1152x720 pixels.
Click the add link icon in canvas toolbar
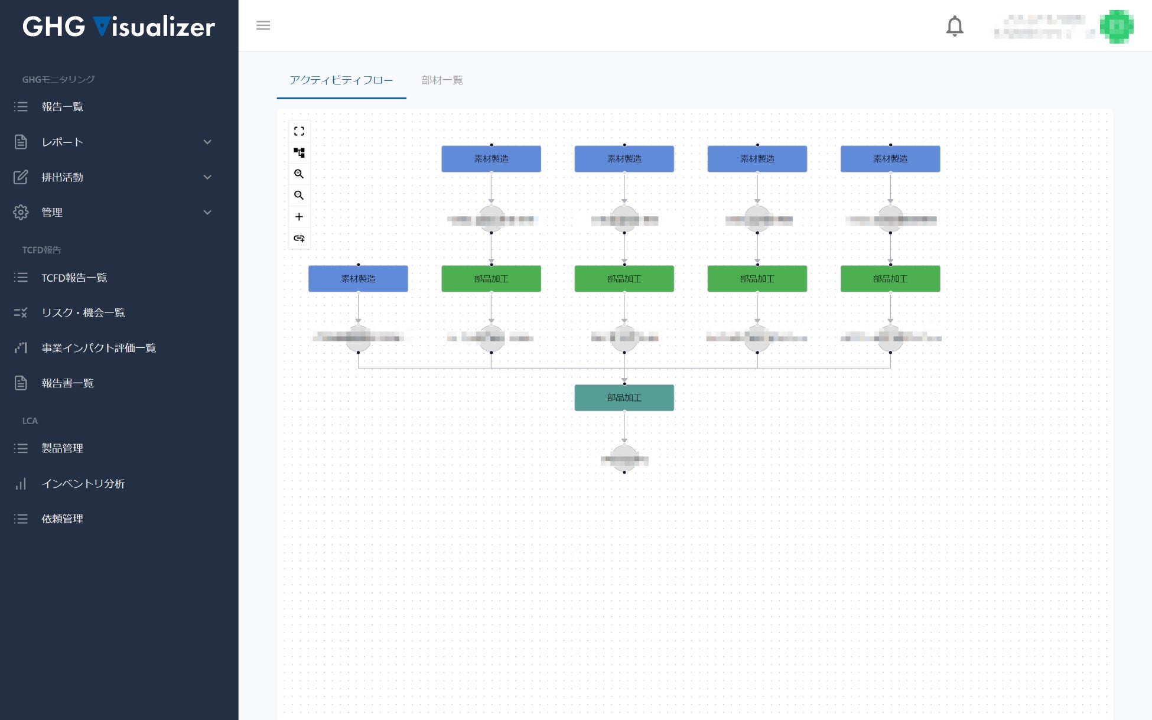tap(299, 239)
